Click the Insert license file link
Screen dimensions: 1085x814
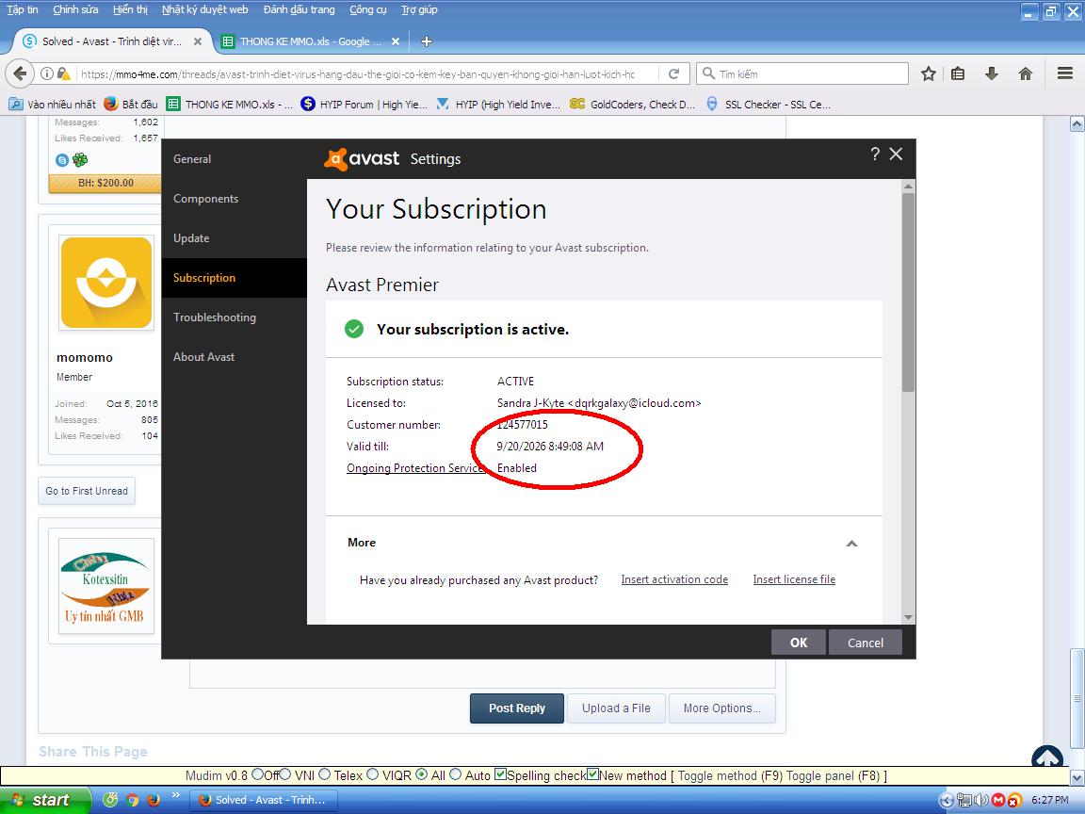(x=794, y=579)
